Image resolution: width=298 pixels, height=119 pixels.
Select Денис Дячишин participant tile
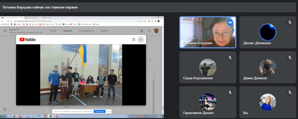pyautogui.click(x=268, y=32)
